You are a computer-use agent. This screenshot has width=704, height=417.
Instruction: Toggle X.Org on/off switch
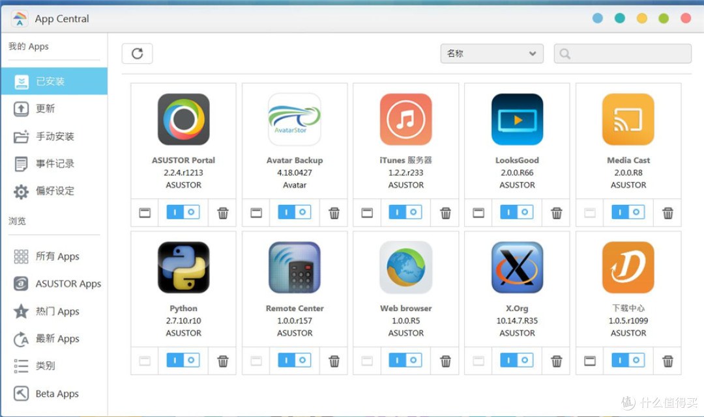coord(517,360)
